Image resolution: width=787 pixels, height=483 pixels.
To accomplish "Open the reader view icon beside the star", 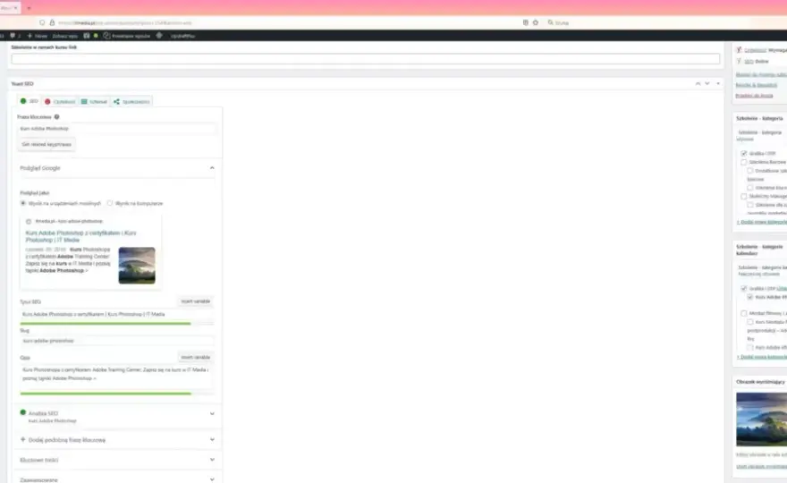I will (x=526, y=22).
